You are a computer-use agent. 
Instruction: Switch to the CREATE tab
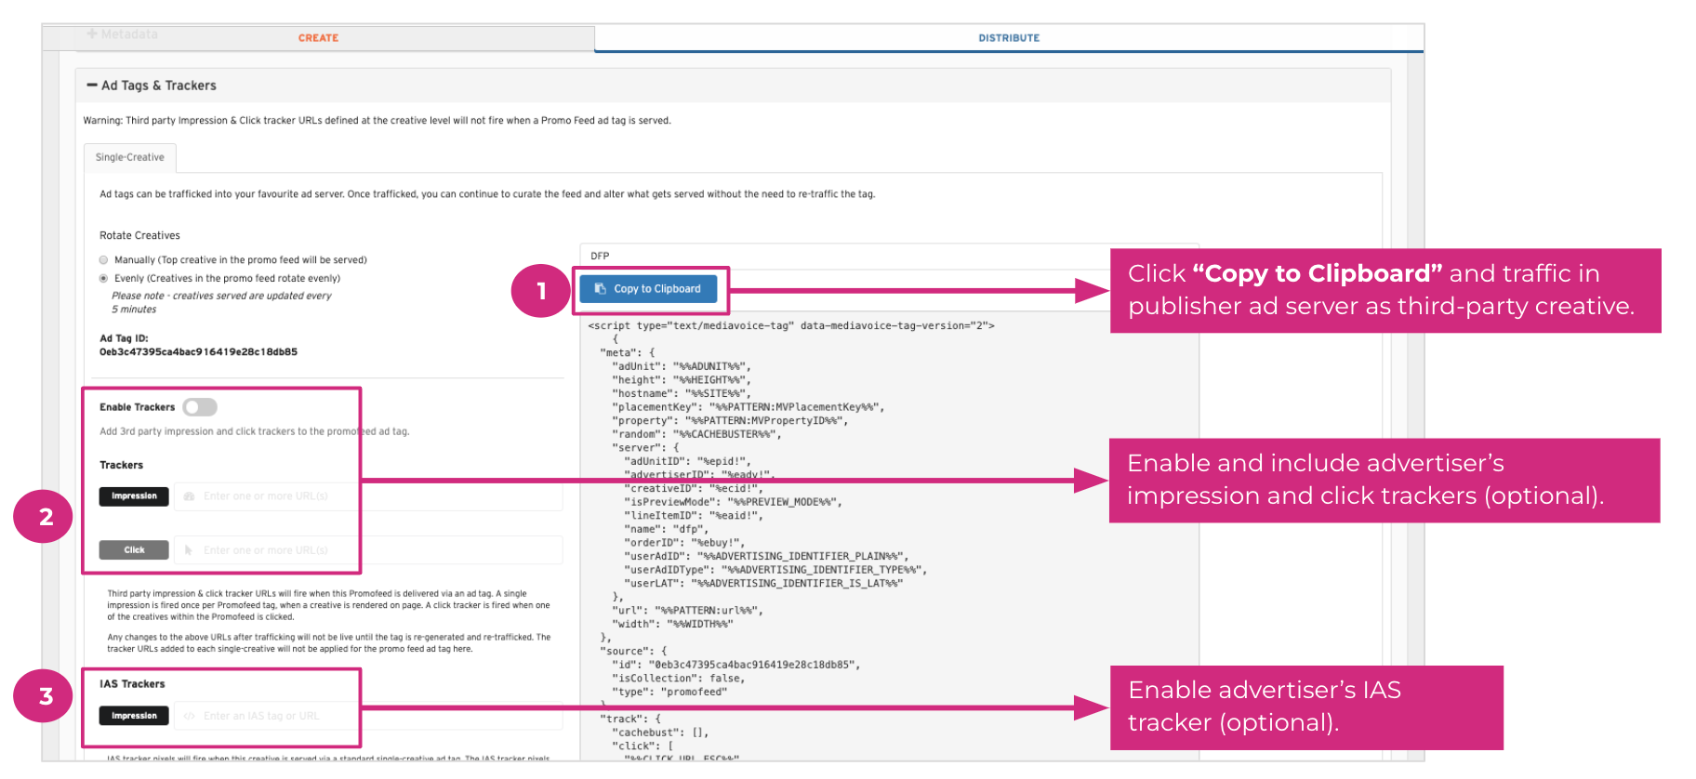[318, 38]
